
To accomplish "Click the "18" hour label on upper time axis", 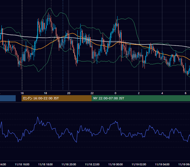I will pyautogui.click(x=45, y=93).
